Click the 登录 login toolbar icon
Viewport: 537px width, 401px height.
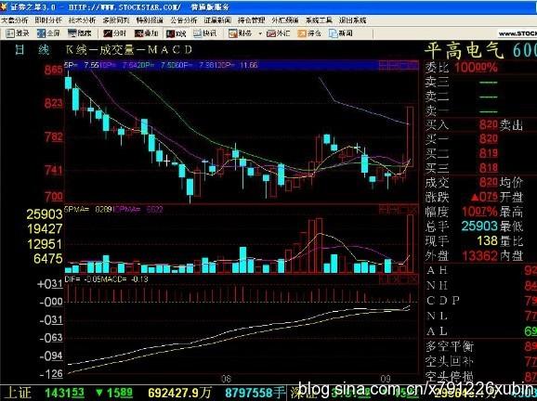[18, 33]
